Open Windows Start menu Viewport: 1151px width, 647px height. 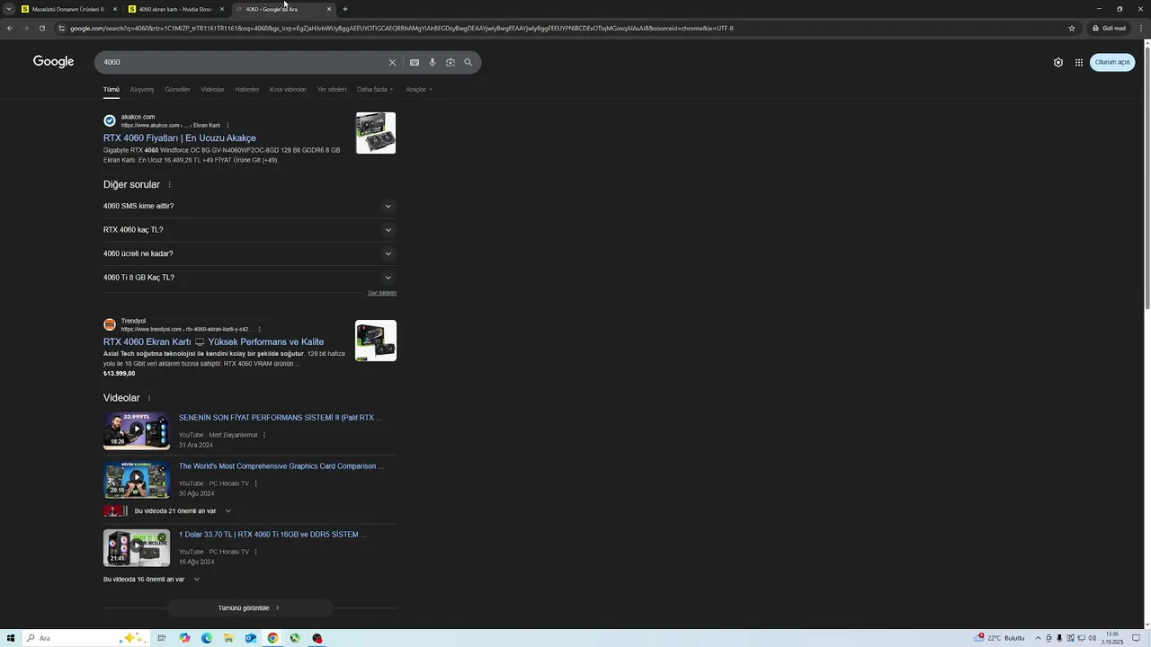click(x=11, y=638)
